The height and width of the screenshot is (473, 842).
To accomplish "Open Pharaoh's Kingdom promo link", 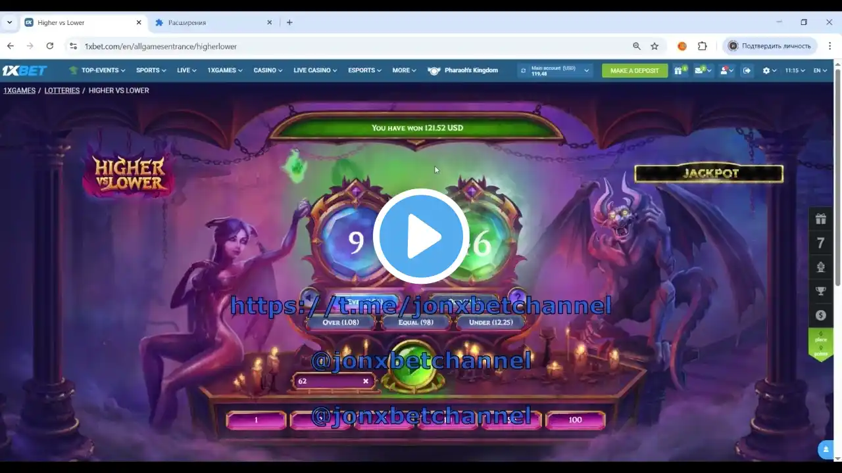I will click(x=463, y=70).
